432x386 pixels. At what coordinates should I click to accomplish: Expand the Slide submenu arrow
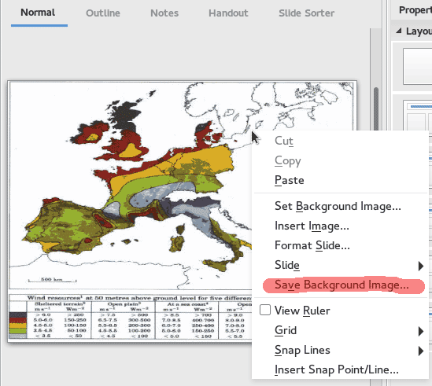coord(420,266)
